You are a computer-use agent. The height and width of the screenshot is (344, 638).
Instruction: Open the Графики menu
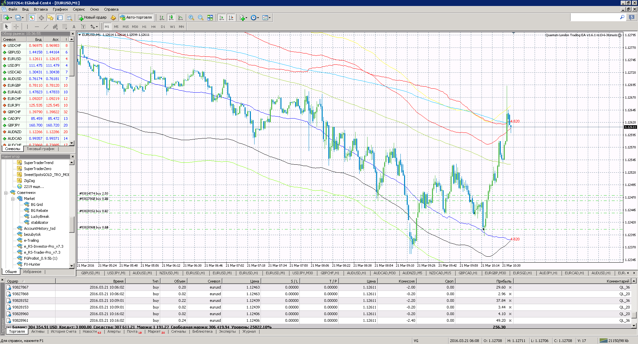click(60, 9)
